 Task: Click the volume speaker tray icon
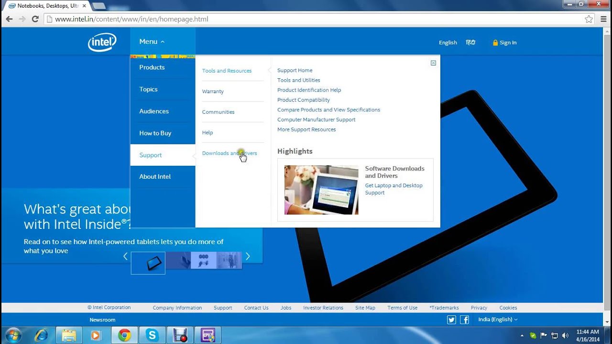click(566, 335)
